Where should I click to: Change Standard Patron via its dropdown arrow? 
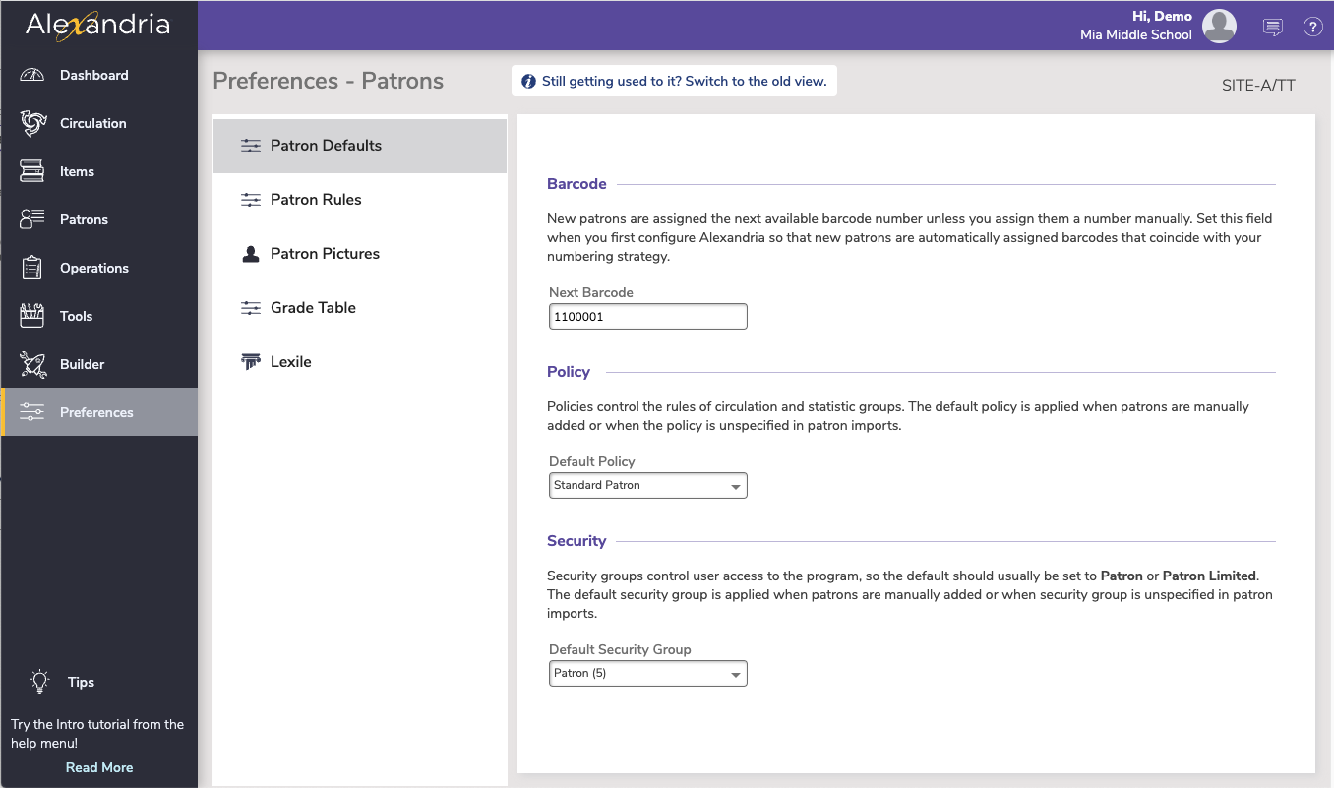[734, 485]
